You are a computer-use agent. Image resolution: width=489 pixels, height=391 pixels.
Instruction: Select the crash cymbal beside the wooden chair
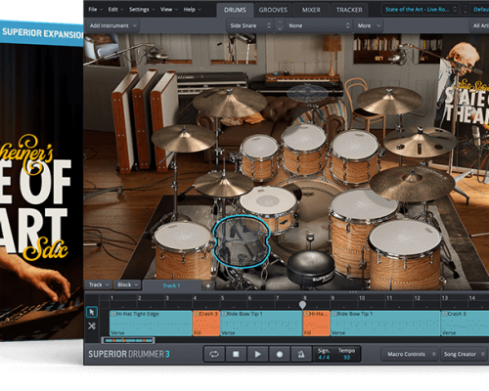point(389,100)
